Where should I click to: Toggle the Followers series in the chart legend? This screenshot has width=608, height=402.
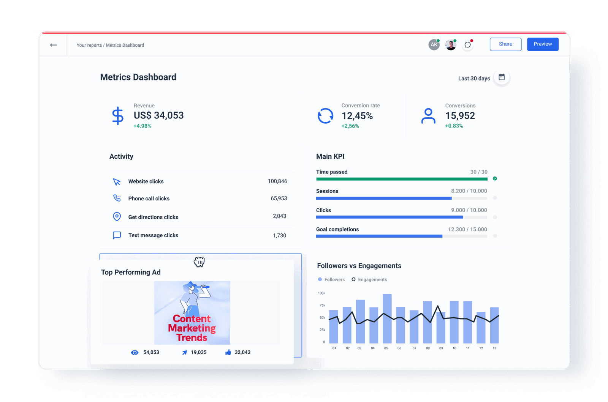coord(331,279)
